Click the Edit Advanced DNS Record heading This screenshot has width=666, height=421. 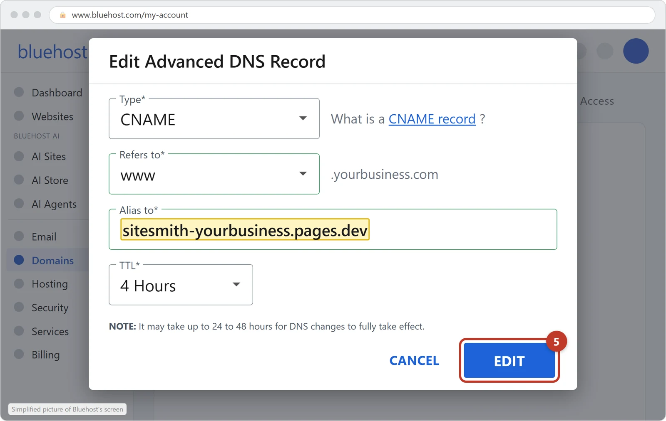(x=217, y=62)
